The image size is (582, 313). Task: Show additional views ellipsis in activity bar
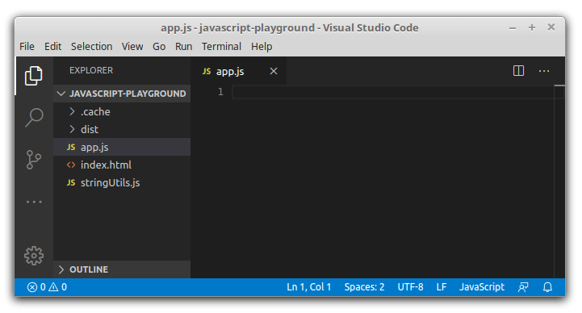point(34,202)
